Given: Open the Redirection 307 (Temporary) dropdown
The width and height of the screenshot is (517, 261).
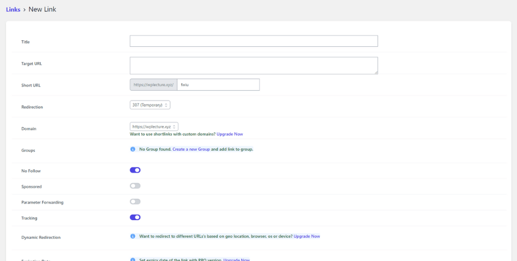Looking at the screenshot, I should 150,105.
